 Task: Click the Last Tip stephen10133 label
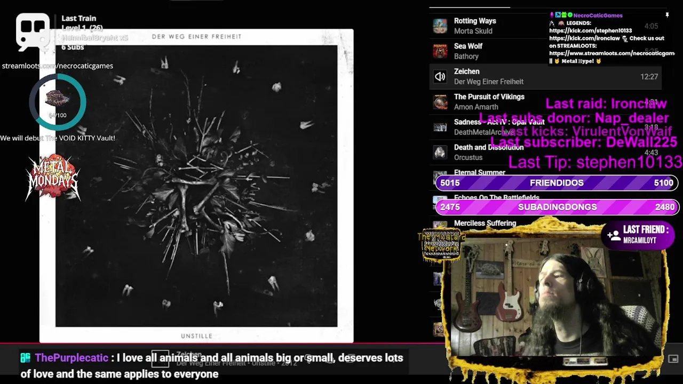(595, 162)
